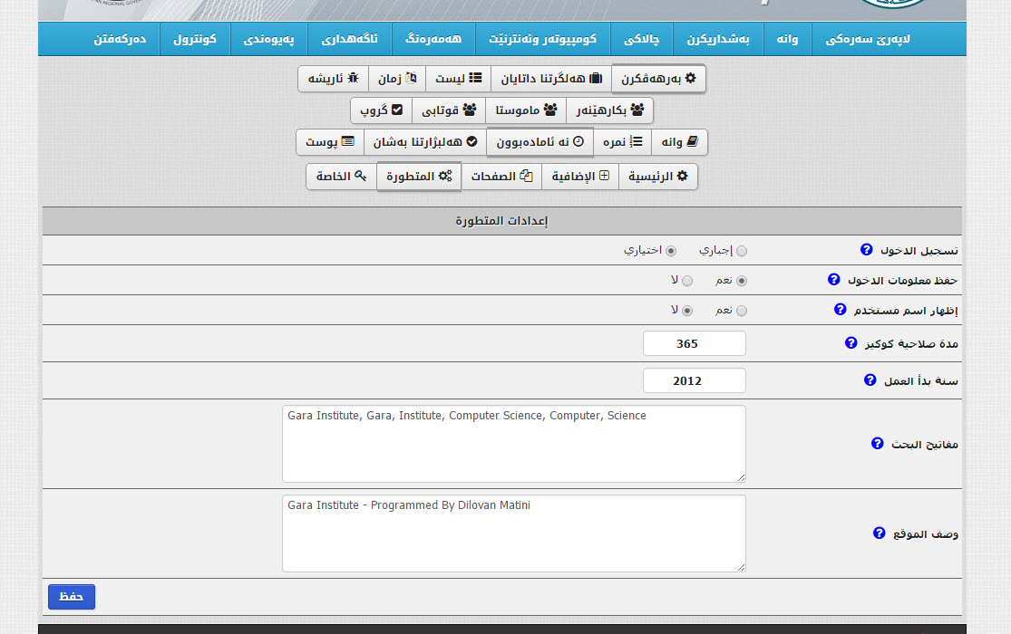Open the وانه book icon button
The height and width of the screenshot is (634, 1011).
679,142
